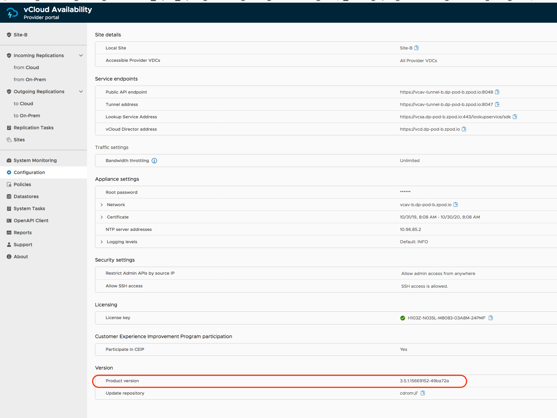
Task: Copy the Public API endpoint URL
Action: click(x=497, y=92)
